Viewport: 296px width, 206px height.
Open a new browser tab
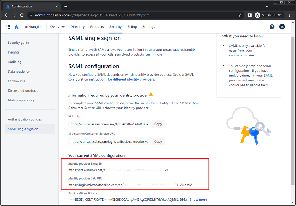pyautogui.click(x=66, y=7)
